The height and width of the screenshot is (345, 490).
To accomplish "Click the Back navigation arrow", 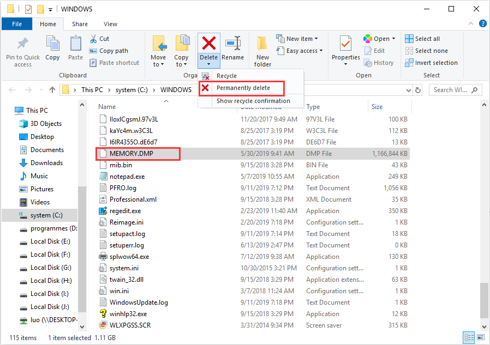I will [x=12, y=90].
